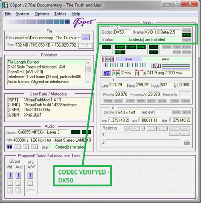This screenshot has width=201, height=203.
Task: Click the frame sequence stripe display
Action: (125, 65)
